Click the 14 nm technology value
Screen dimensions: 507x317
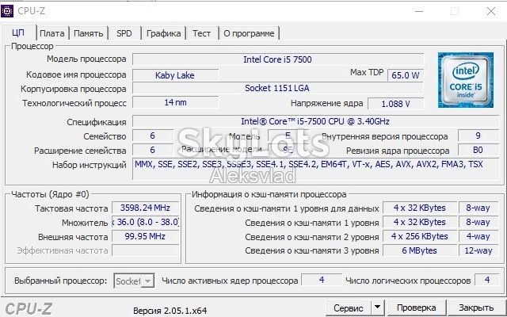175,102
